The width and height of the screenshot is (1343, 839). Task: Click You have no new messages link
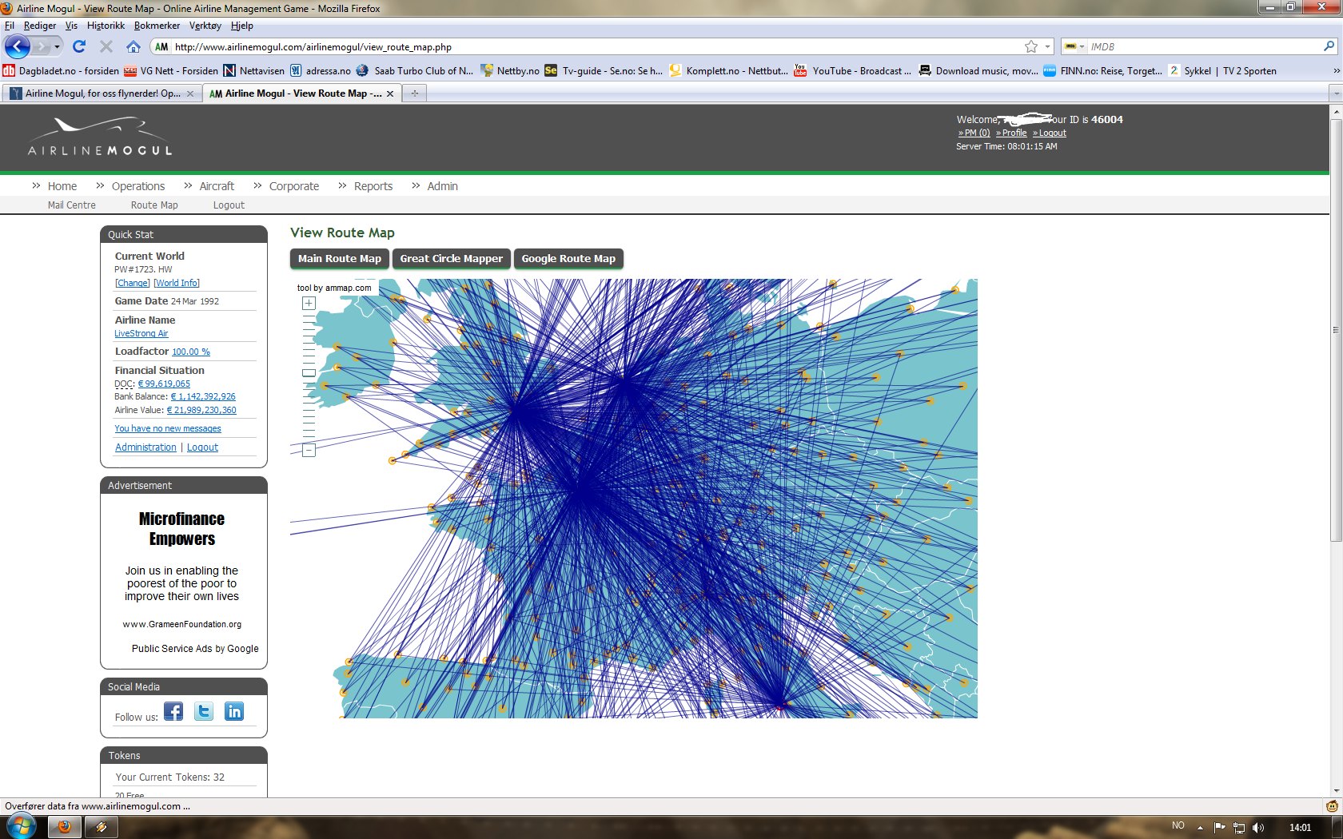[168, 429]
